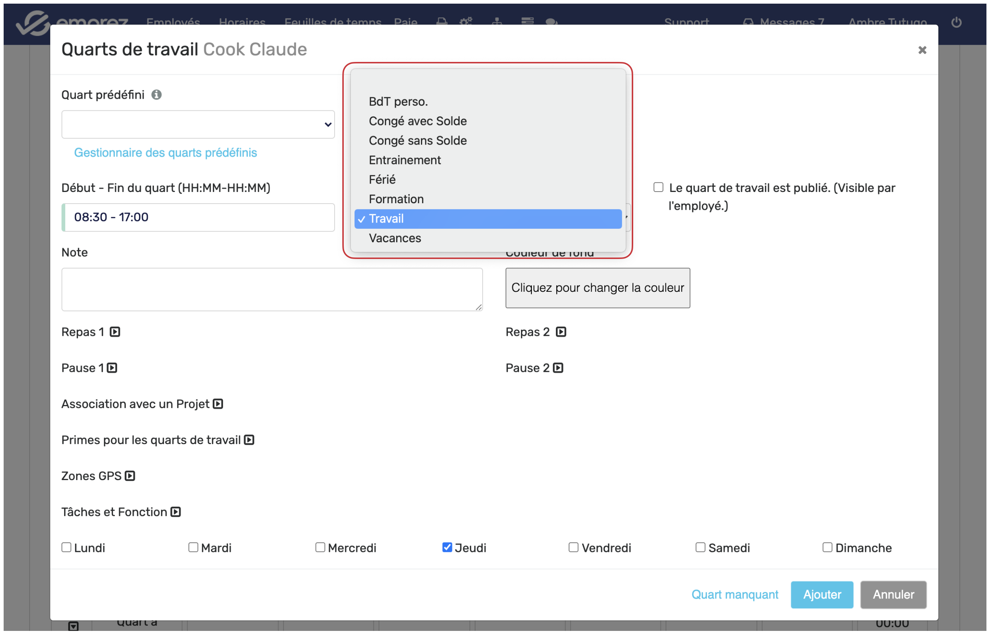Expand Association avec un Projet icon
The height and width of the screenshot is (636, 993).
pos(218,404)
